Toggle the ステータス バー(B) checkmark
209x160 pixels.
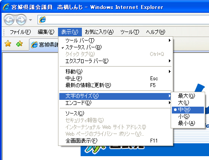[116, 47]
